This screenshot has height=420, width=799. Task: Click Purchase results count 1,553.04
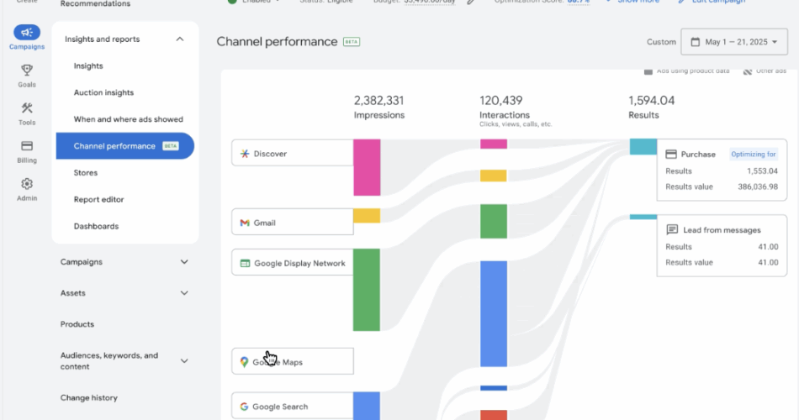tap(762, 171)
